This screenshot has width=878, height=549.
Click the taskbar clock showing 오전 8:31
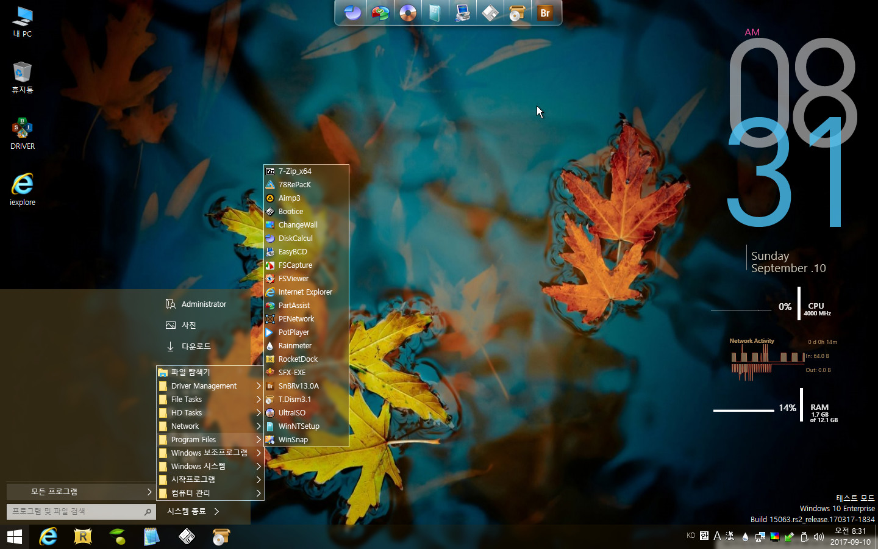(850, 537)
